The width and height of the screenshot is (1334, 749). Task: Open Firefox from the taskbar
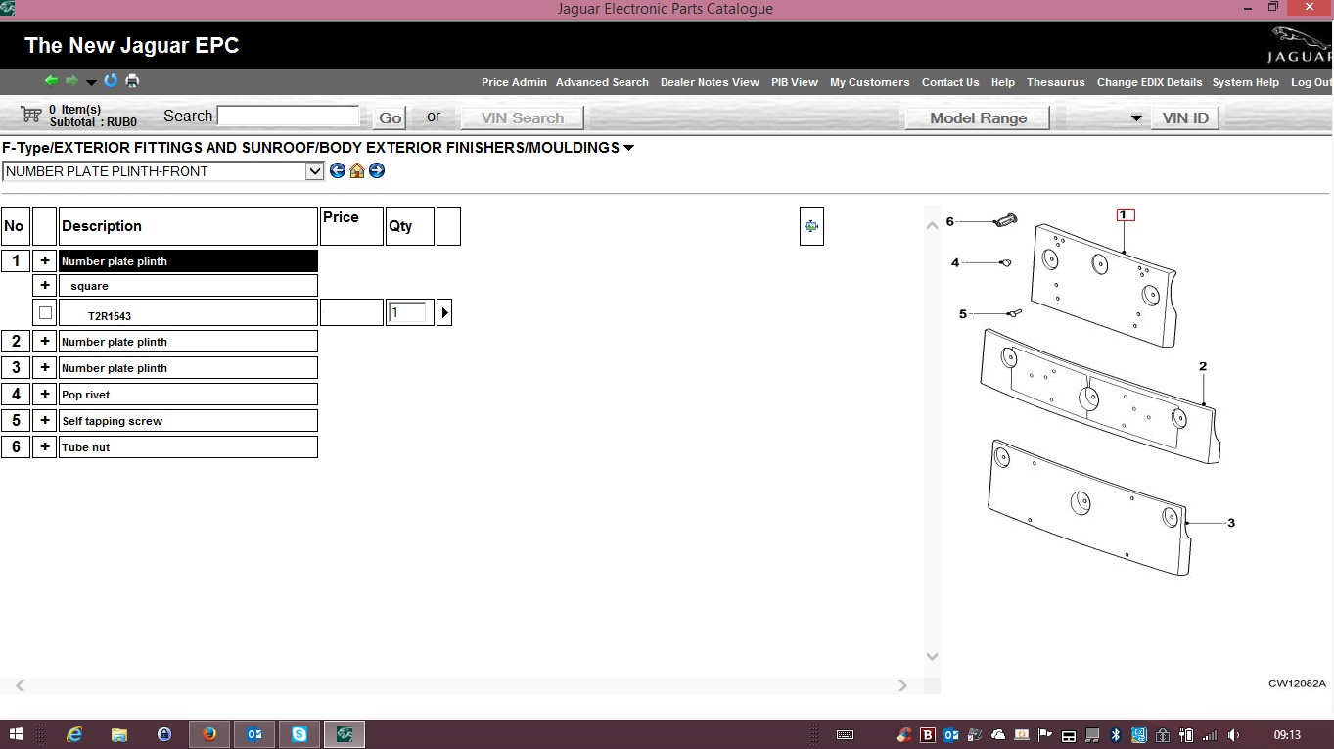[x=209, y=734]
